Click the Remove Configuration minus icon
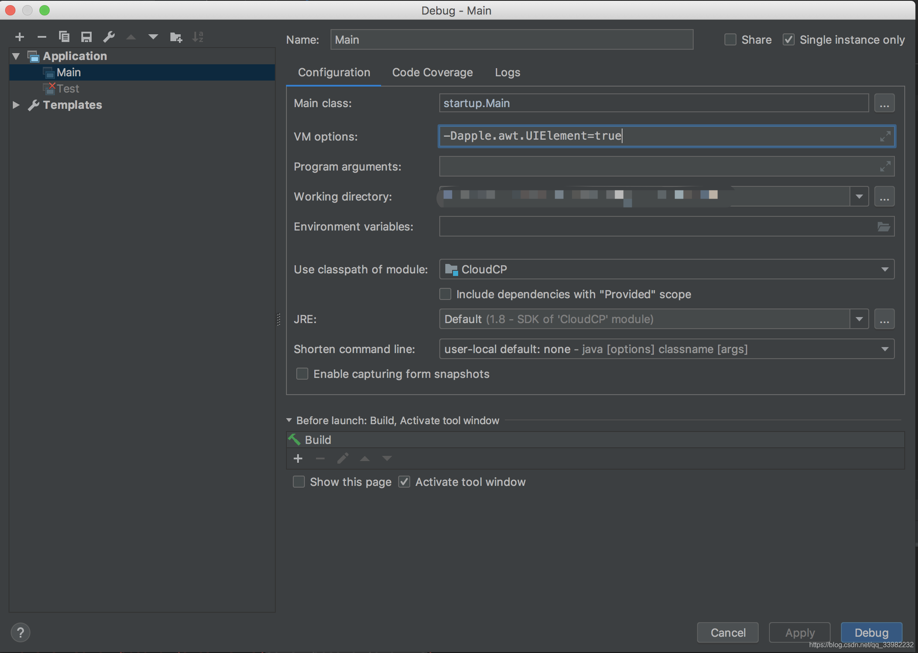This screenshot has width=918, height=653. click(x=42, y=37)
